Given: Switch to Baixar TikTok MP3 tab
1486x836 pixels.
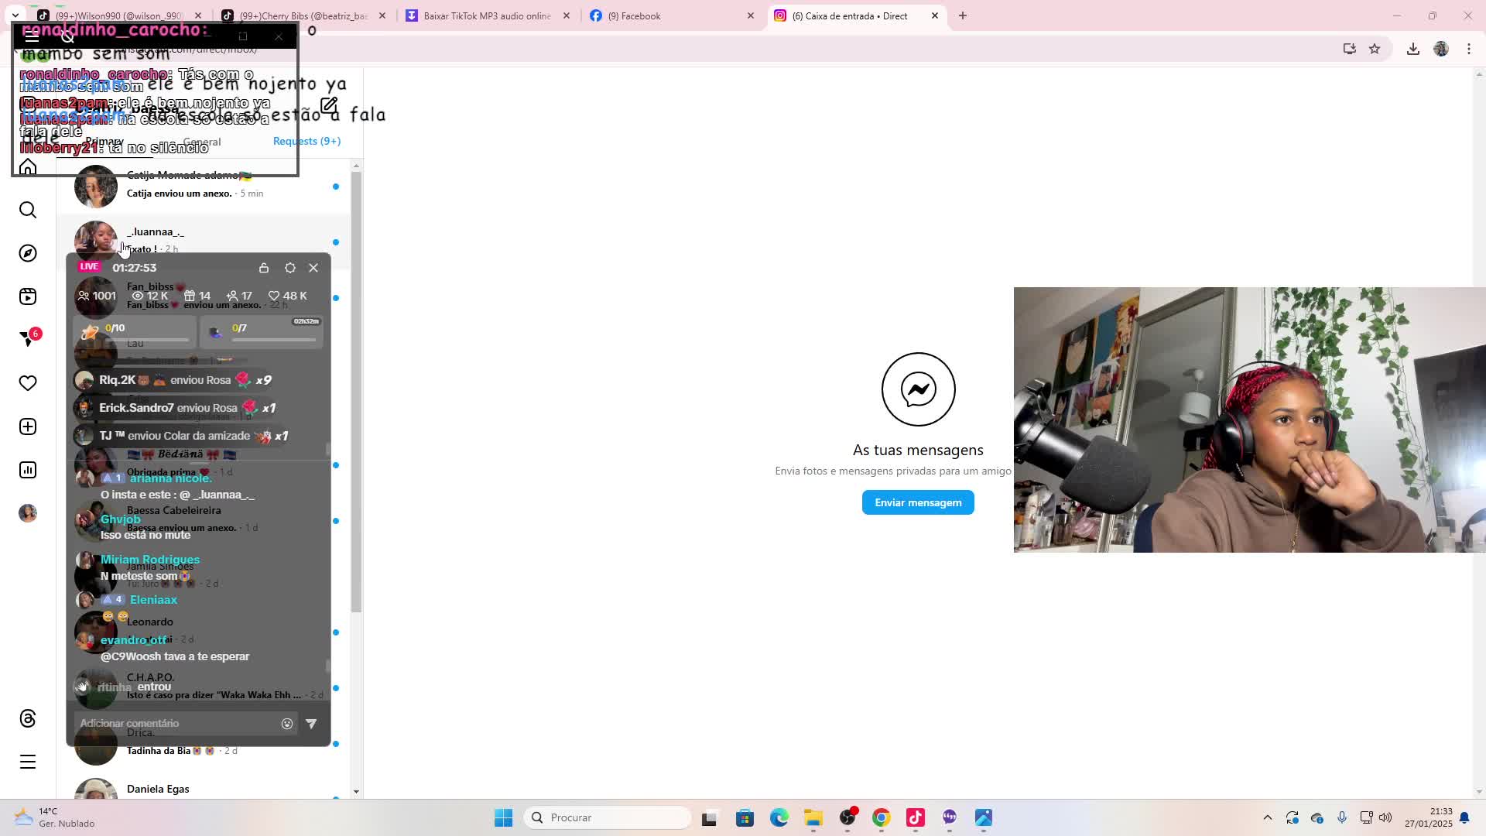Looking at the screenshot, I should point(488,15).
